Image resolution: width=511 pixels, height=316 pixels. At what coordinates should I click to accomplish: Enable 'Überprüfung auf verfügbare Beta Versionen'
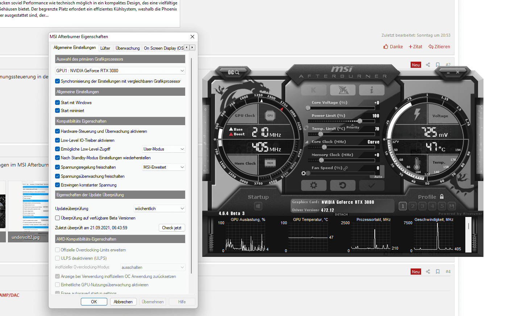57,218
